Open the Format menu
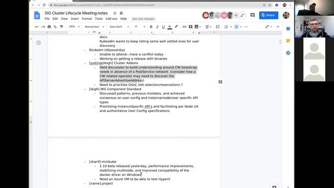 pos(87,19)
